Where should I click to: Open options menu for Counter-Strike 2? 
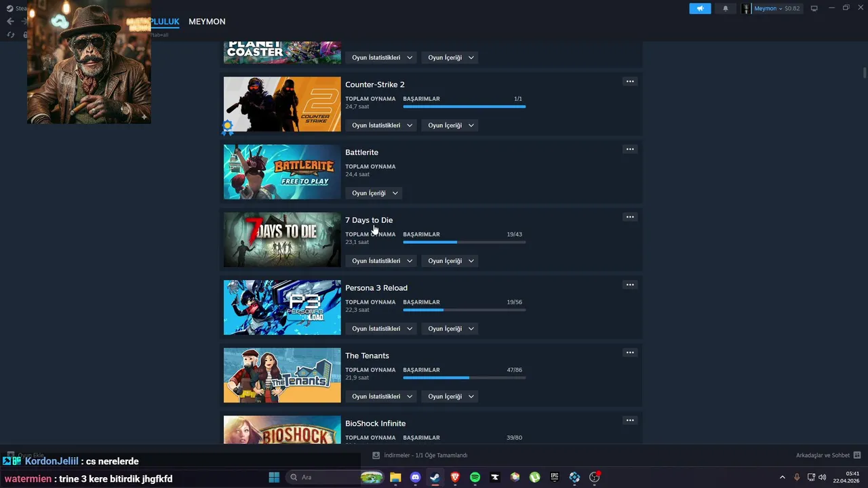(630, 81)
